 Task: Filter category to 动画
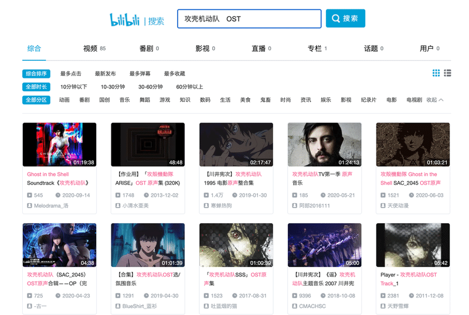click(x=64, y=100)
